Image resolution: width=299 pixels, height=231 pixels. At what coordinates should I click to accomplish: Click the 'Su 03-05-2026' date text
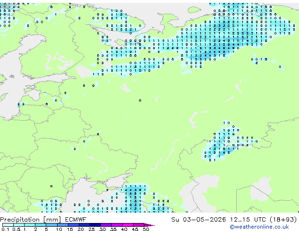click(199, 220)
